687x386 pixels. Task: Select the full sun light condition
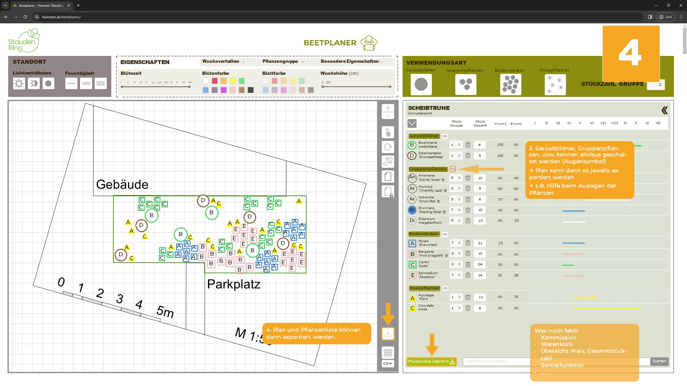[x=19, y=84]
